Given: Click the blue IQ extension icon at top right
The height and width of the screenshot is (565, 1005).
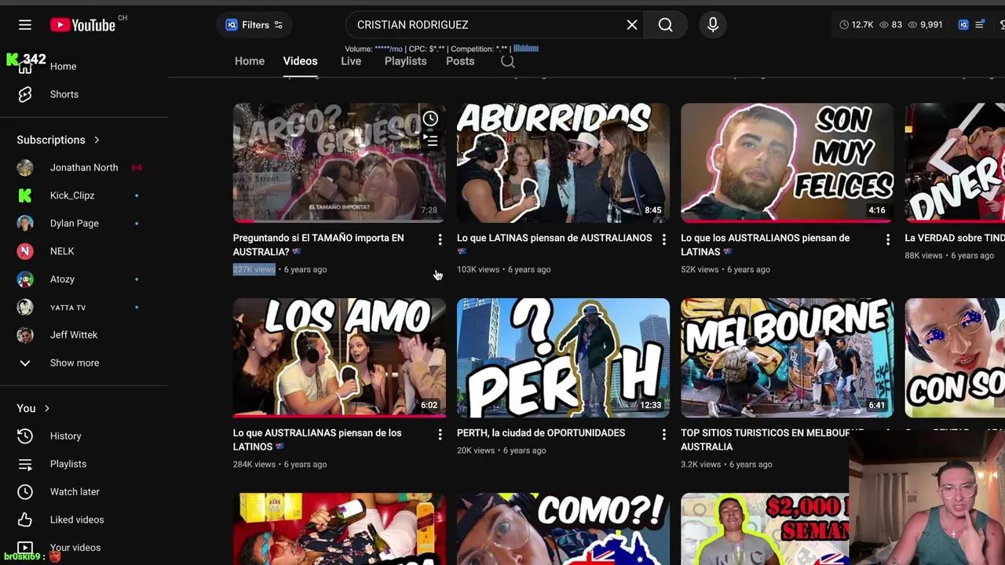Looking at the screenshot, I should [963, 25].
